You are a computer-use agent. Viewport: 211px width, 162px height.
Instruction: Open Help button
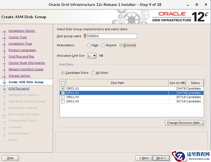pyautogui.click(x=10, y=158)
